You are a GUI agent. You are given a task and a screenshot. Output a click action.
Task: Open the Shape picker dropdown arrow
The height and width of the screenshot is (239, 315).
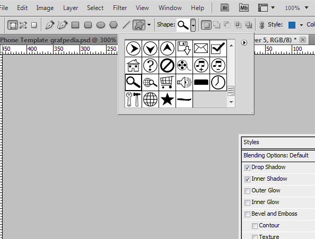pyautogui.click(x=193, y=25)
